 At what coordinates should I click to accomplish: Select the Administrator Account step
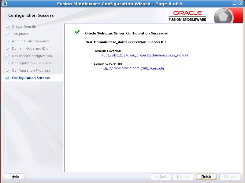31,41
